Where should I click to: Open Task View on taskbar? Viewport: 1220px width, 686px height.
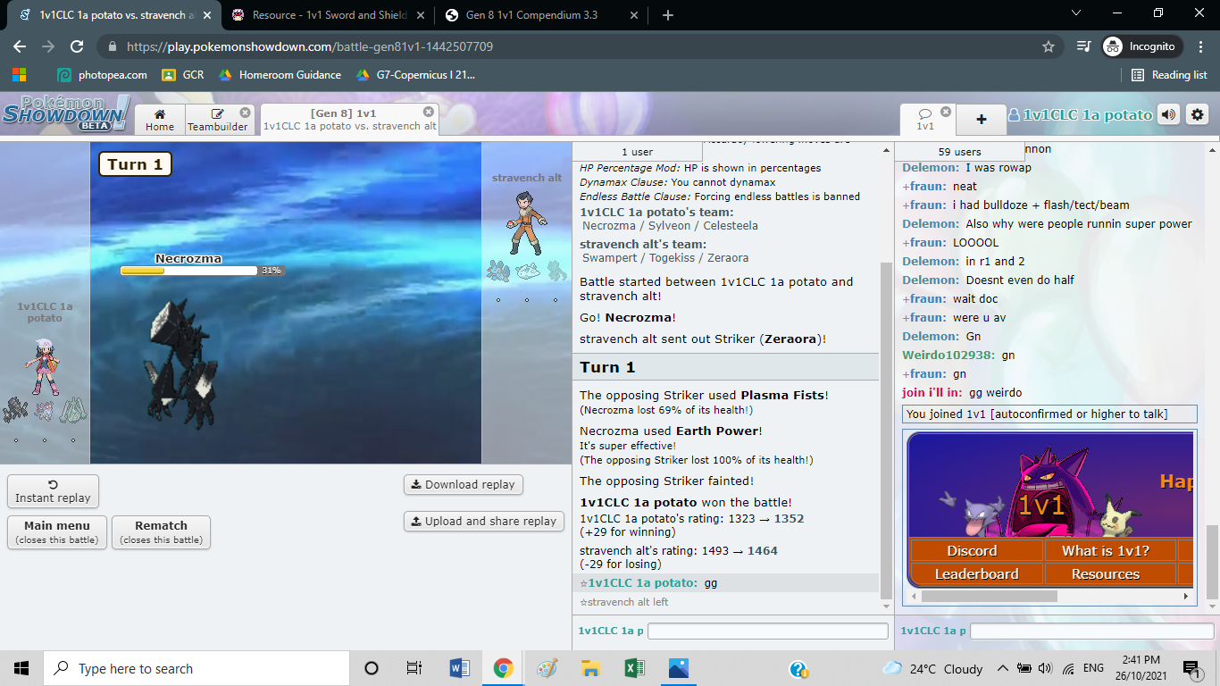click(414, 668)
